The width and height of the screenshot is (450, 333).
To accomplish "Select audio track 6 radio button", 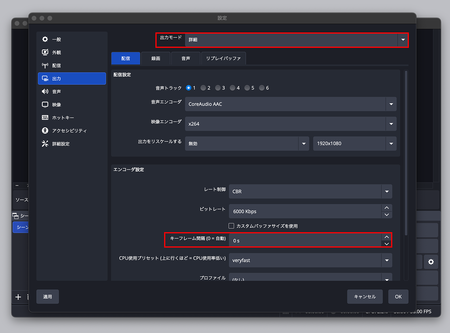I will 262,88.
